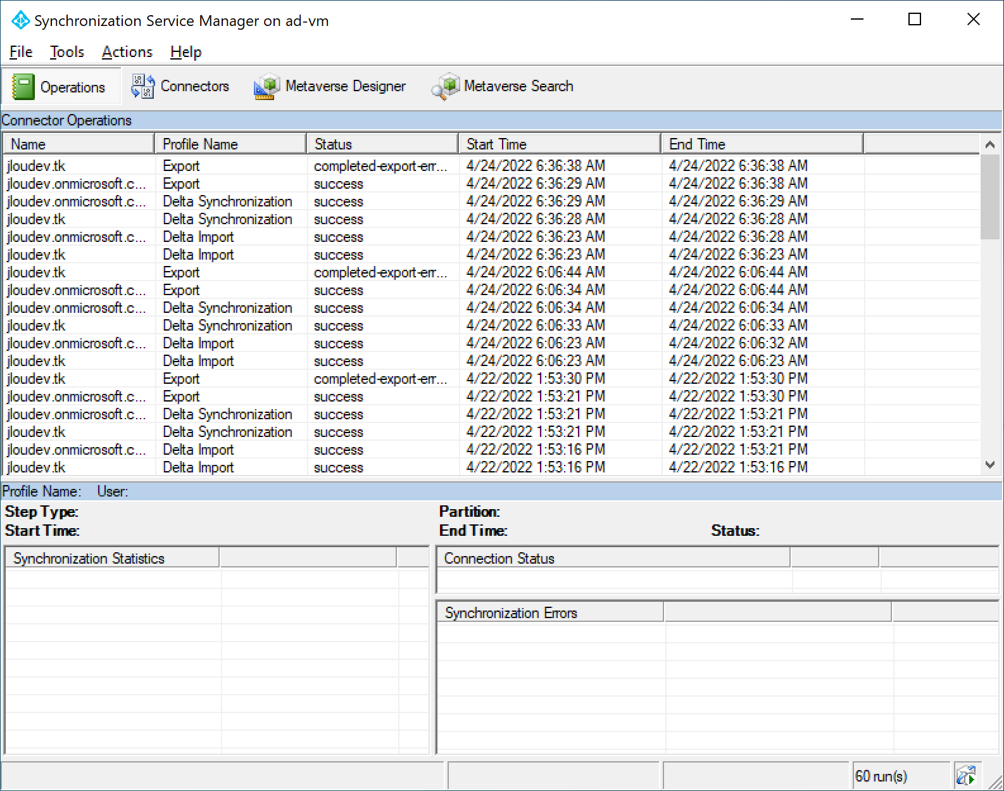This screenshot has height=791, width=1004.
Task: Open the Connectors toolbar icon
Action: point(142,86)
